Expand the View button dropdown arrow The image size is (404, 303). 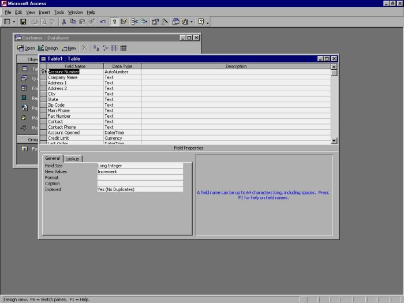coord(14,21)
